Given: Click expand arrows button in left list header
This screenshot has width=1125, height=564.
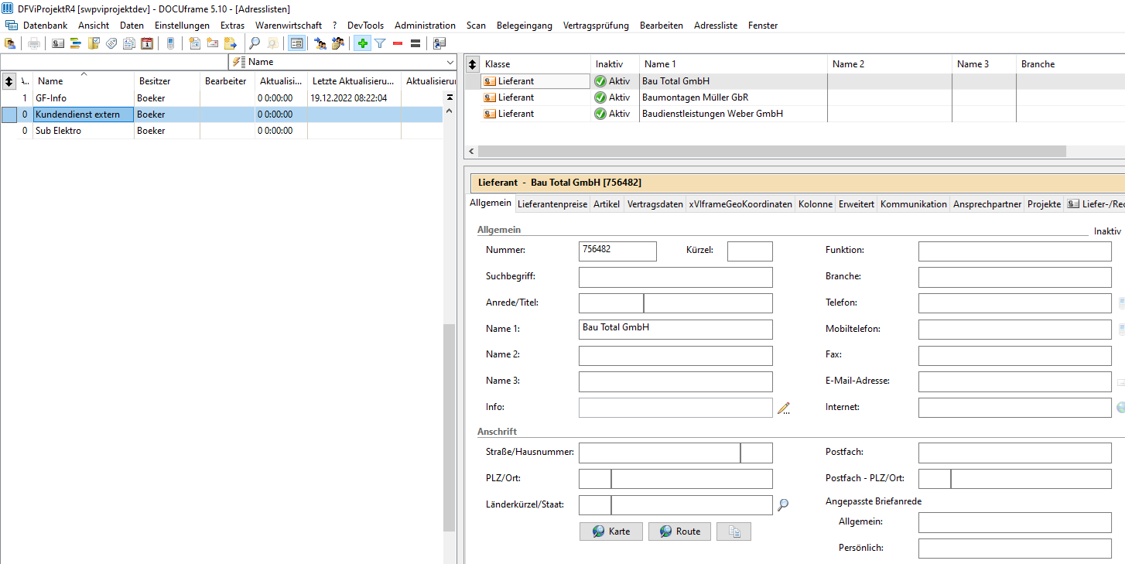Looking at the screenshot, I should pyautogui.click(x=9, y=80).
